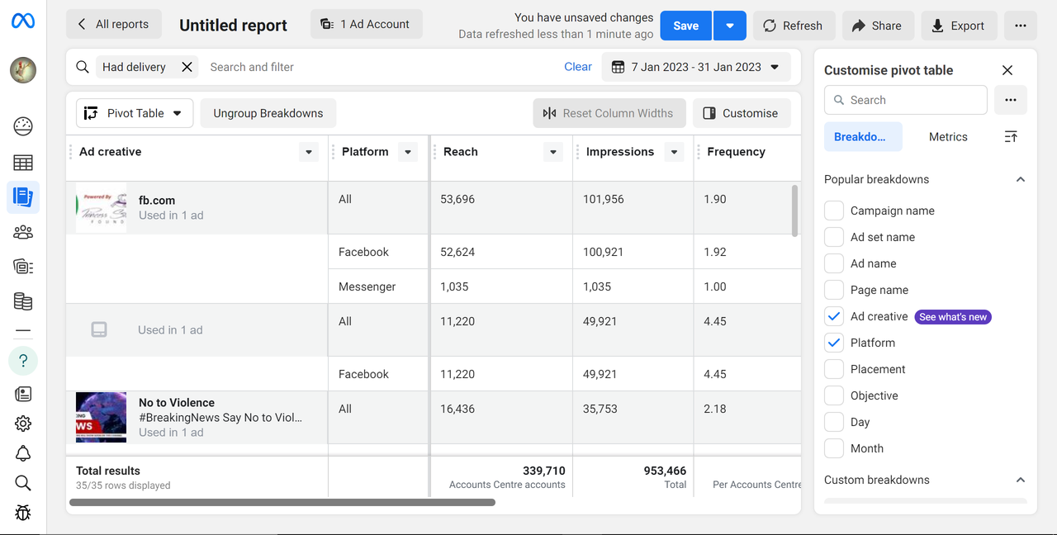Click the pivot table search field

click(x=914, y=100)
